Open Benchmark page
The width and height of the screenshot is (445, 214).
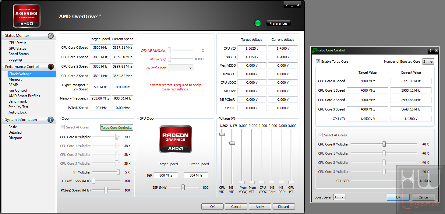click(18, 101)
